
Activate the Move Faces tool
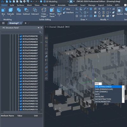52,13
